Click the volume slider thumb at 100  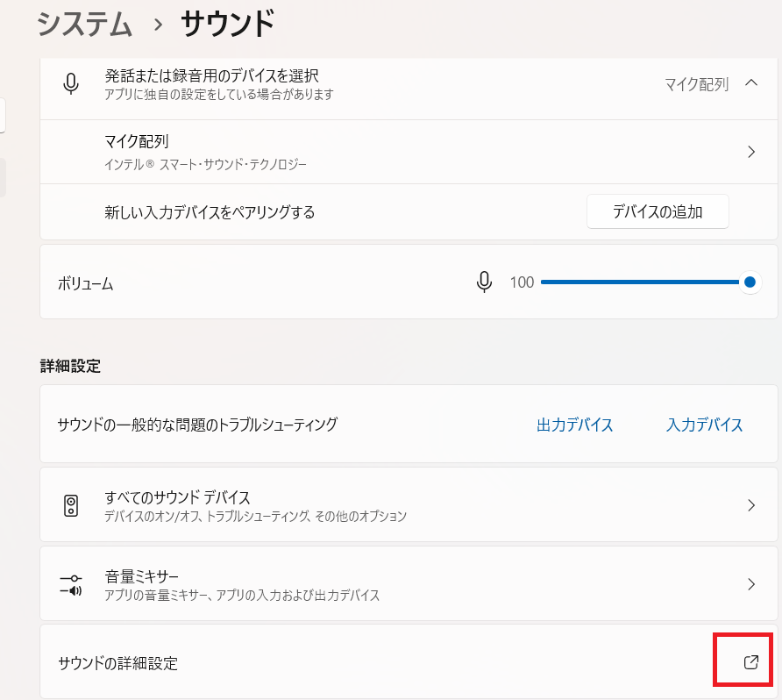pyautogui.click(x=750, y=282)
